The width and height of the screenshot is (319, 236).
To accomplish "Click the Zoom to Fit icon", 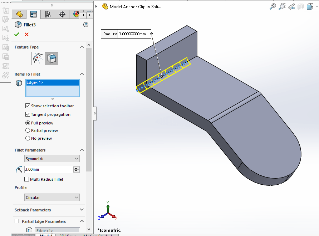I will (x=273, y=6).
